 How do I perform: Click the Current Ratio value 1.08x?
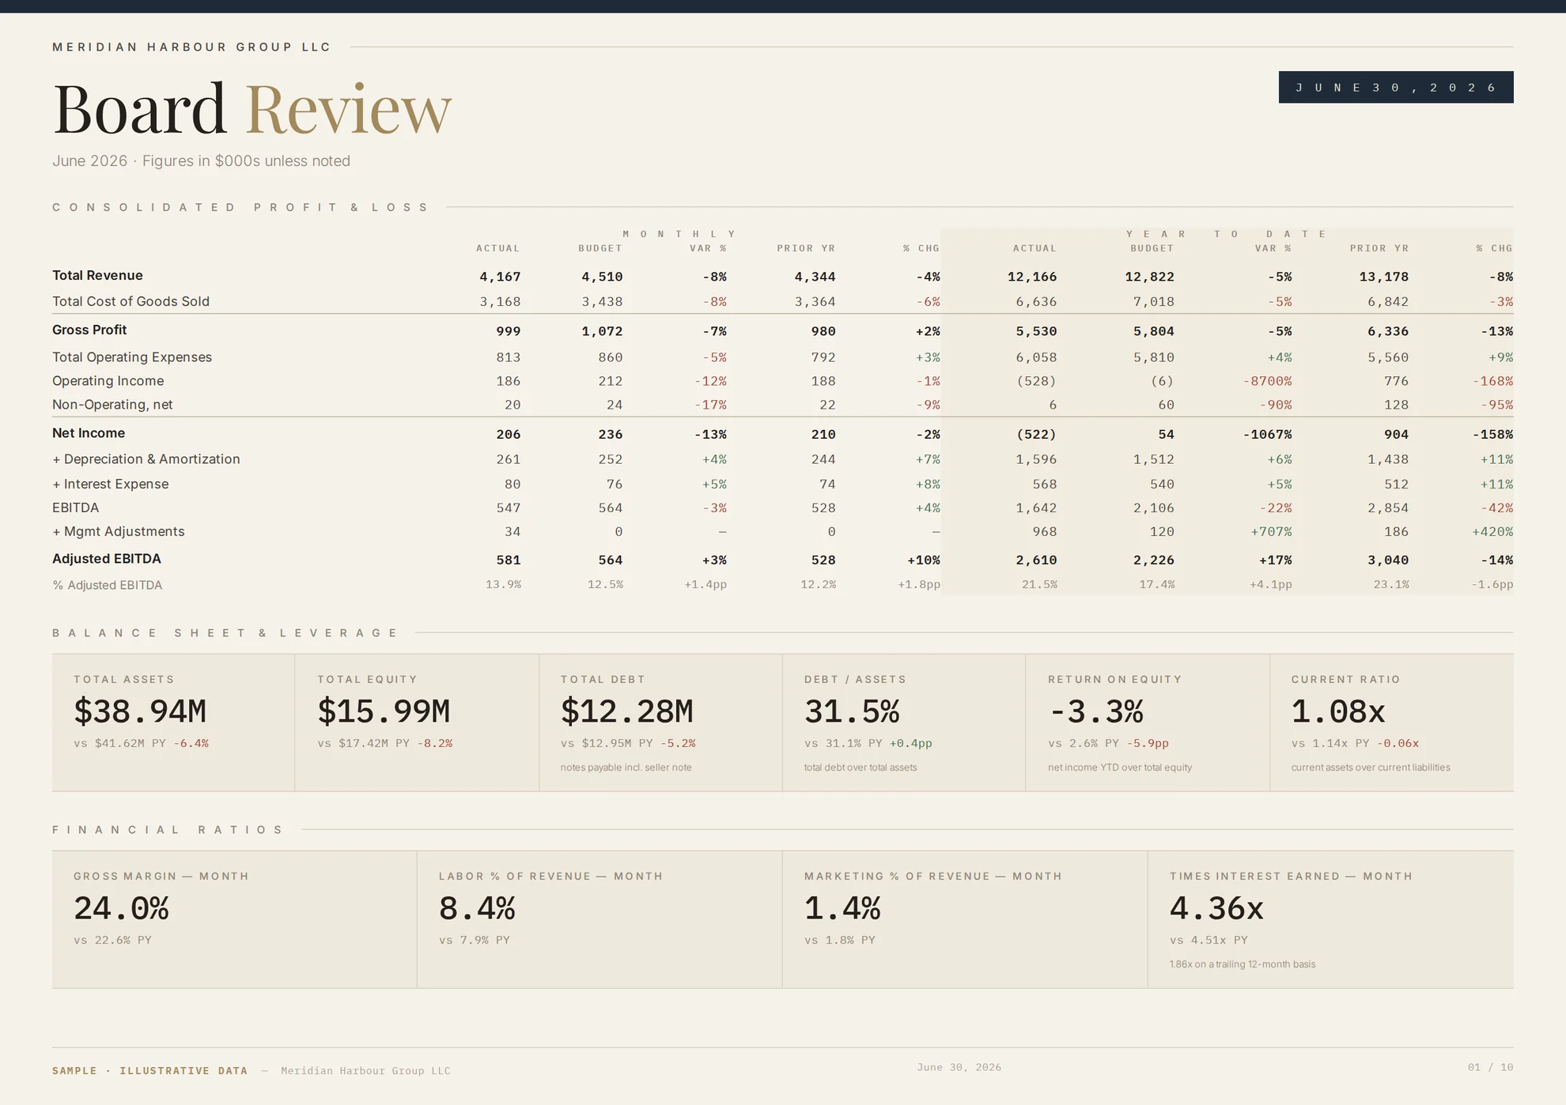(1338, 711)
